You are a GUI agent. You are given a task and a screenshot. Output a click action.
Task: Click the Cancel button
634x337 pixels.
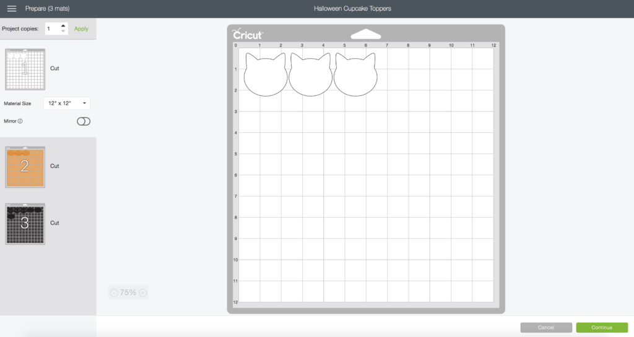click(x=546, y=327)
